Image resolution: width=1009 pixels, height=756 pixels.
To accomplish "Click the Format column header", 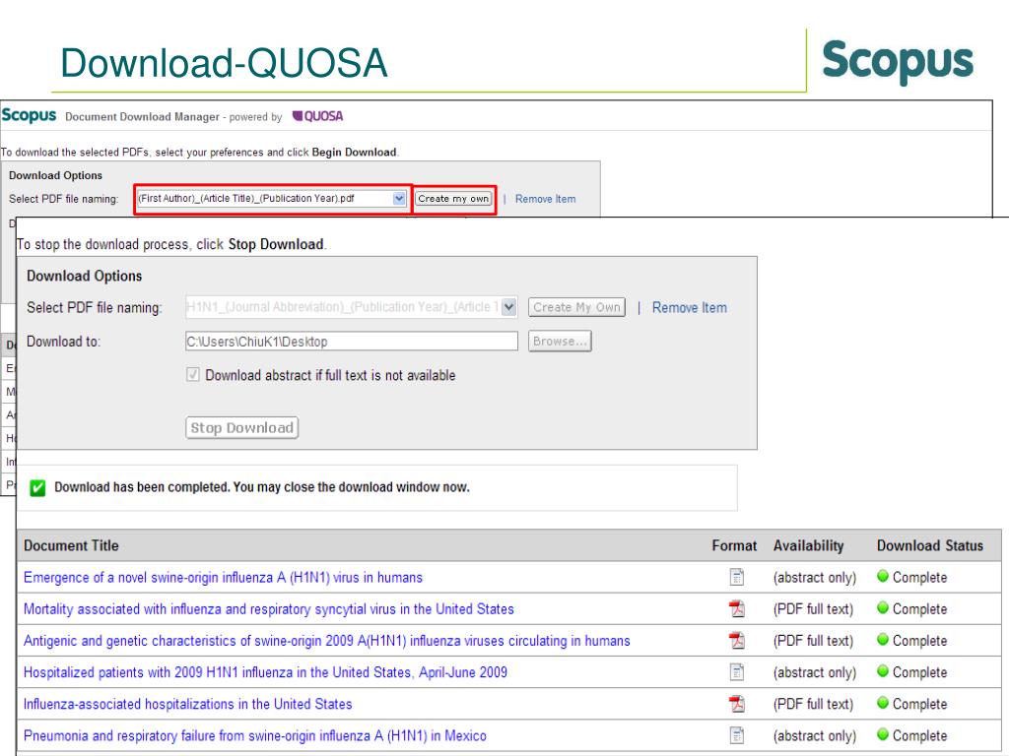I will click(x=734, y=545).
